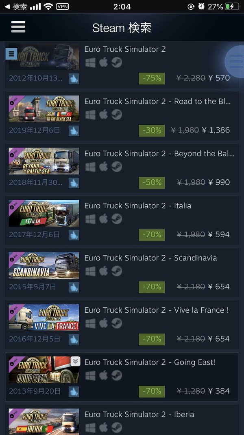The image size is (244, 435).
Task: Tap the thumbs-up review icon for Italia
Action: click(74, 235)
